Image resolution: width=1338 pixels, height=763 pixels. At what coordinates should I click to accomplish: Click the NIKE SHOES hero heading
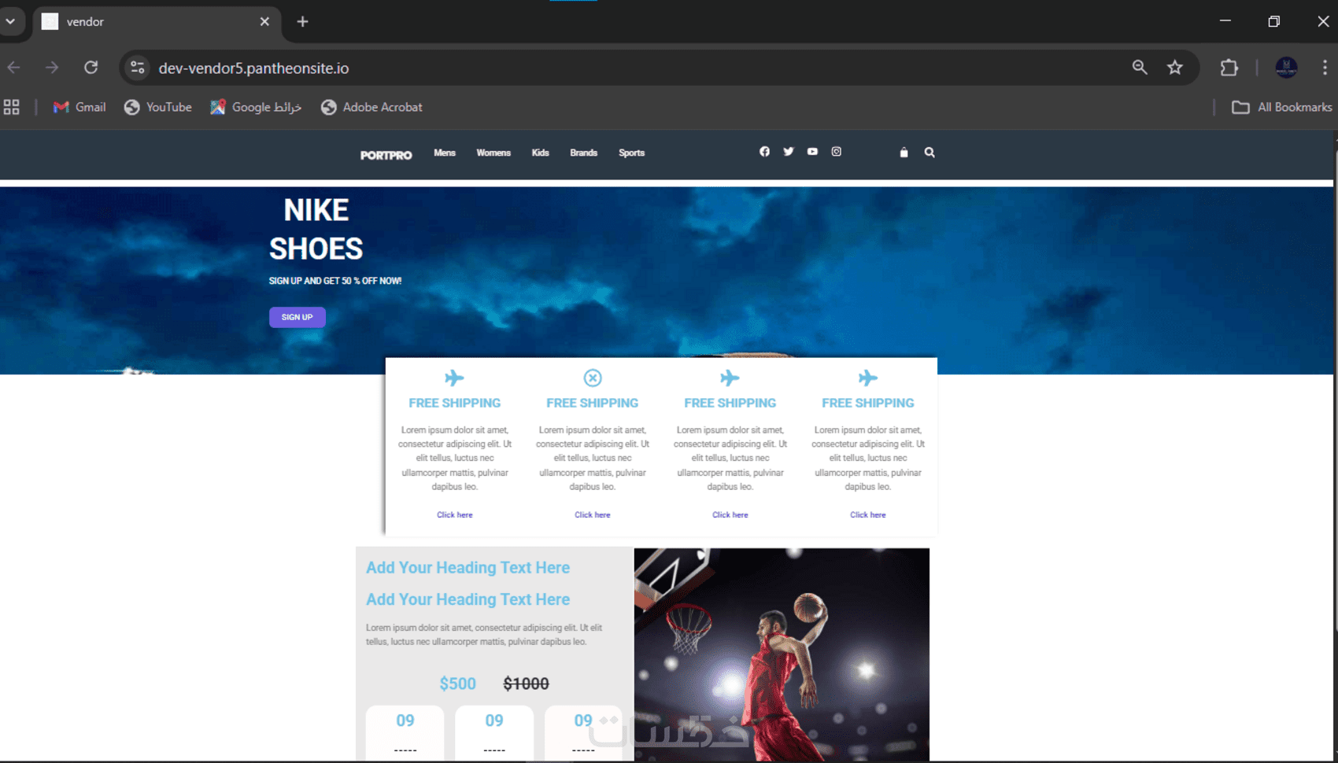pos(316,229)
